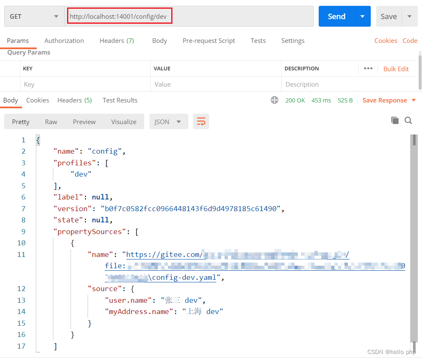Click the "version" hash value
The height and width of the screenshot is (359, 422).
190,209
